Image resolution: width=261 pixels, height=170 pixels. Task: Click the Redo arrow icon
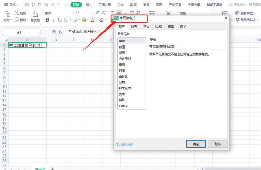tap(58, 5)
